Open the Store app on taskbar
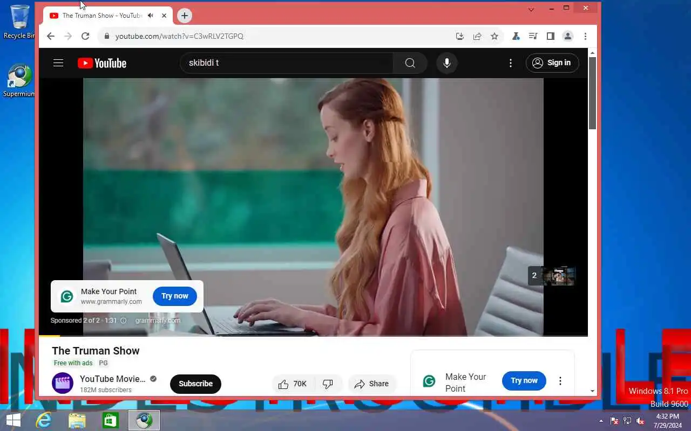This screenshot has width=691, height=431. [111, 420]
